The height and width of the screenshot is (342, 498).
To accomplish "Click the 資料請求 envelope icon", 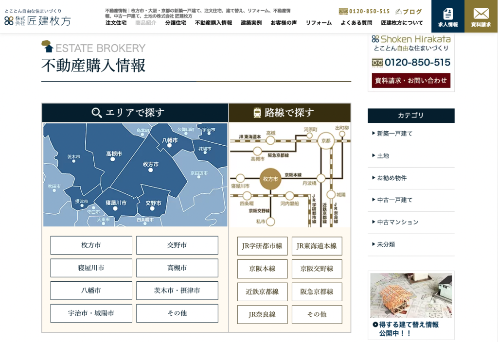I will click(480, 14).
